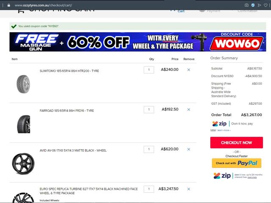This screenshot has height=203, width=271.
Task: Edit quantity field for Farroad tyre
Action: click(149, 110)
